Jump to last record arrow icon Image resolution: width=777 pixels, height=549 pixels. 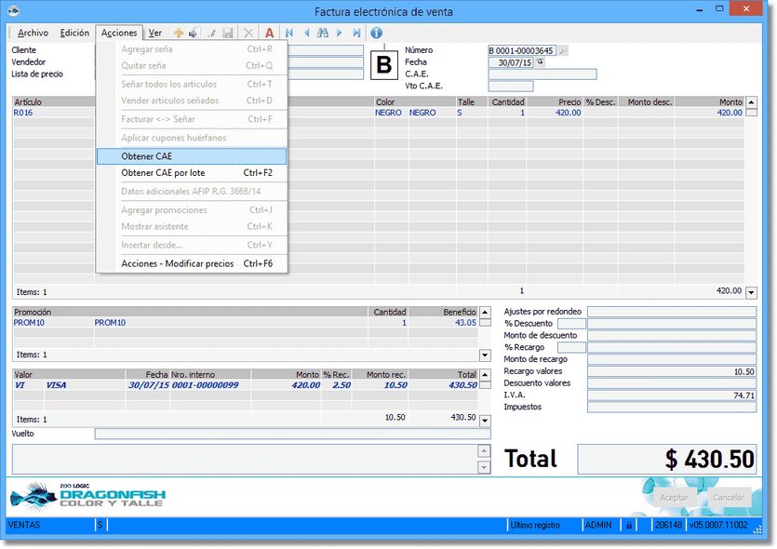pyautogui.click(x=356, y=33)
